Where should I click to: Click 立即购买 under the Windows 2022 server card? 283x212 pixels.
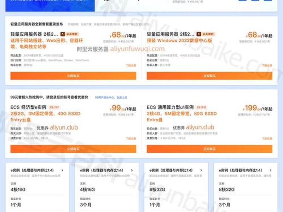click(x=209, y=76)
